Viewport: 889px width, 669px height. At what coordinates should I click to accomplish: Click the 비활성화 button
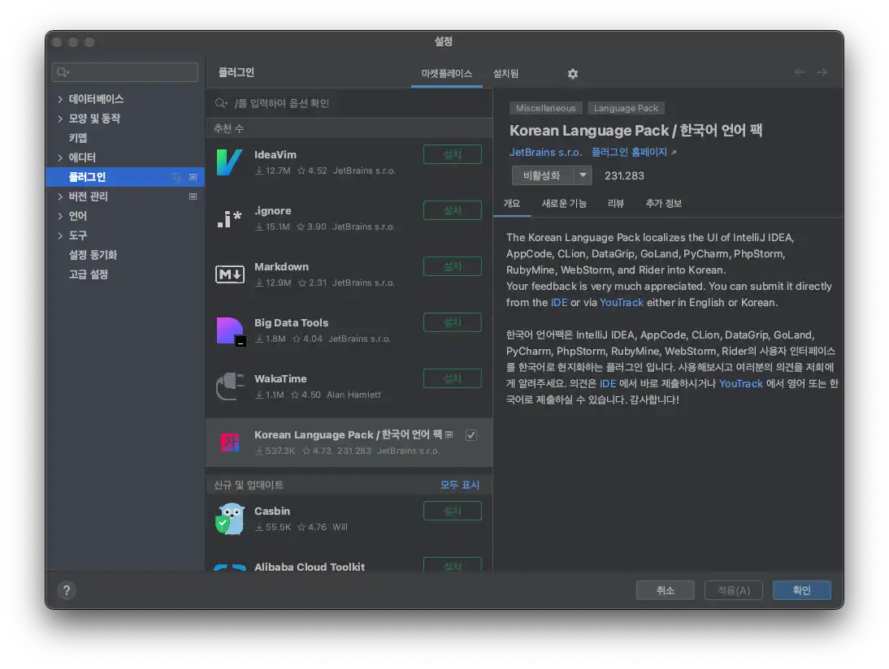click(543, 175)
